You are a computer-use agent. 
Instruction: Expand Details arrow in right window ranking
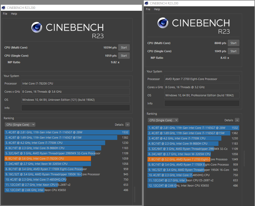[x=237, y=120]
